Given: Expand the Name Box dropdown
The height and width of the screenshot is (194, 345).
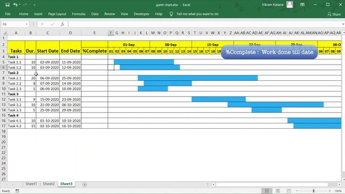Looking at the screenshot, I should pos(26,24).
